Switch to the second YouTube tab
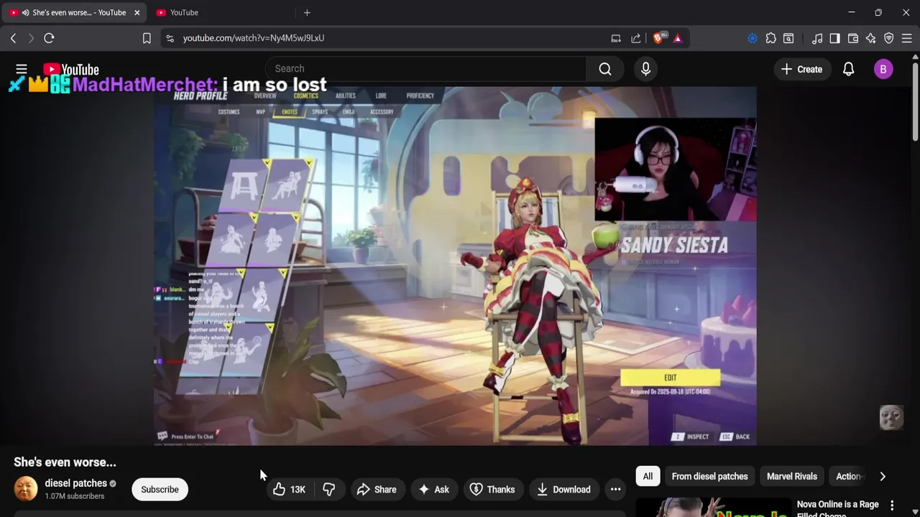Viewport: 920px width, 517px height. [218, 12]
